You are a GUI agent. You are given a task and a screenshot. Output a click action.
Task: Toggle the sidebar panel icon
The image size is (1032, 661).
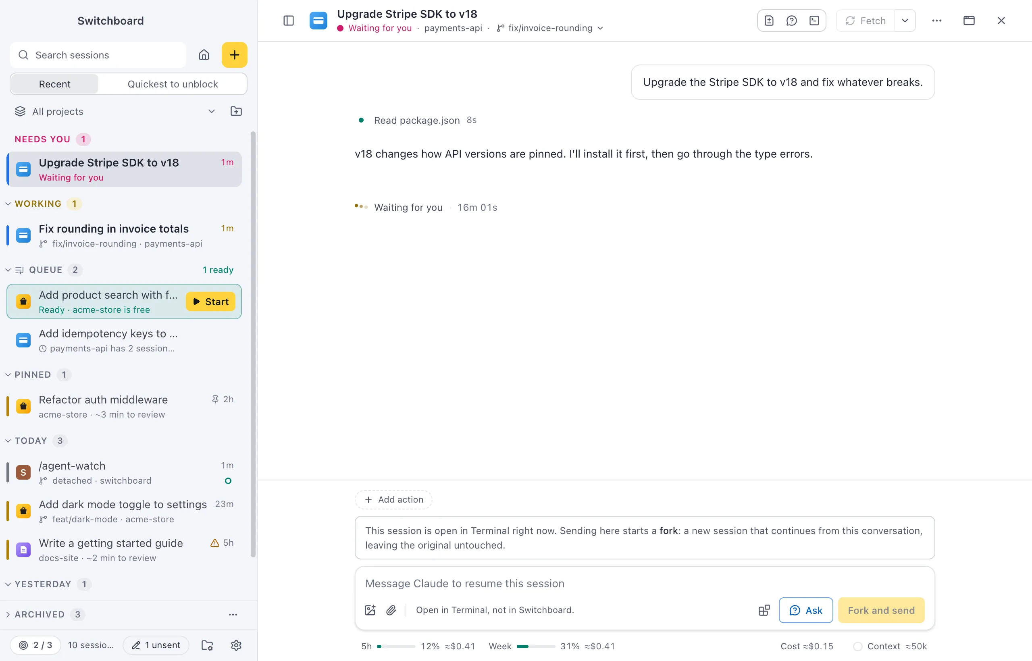(x=289, y=21)
